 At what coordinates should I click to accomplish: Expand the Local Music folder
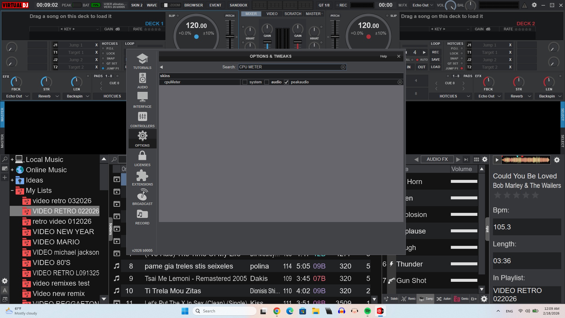(12, 160)
